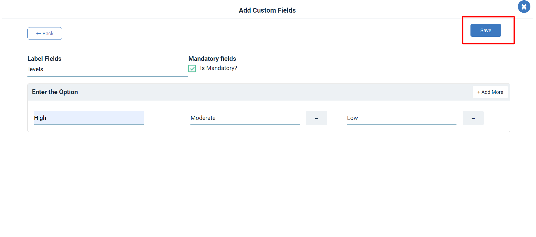Click the plus sign in Add More
This screenshot has width=536, height=237.
pos(479,92)
